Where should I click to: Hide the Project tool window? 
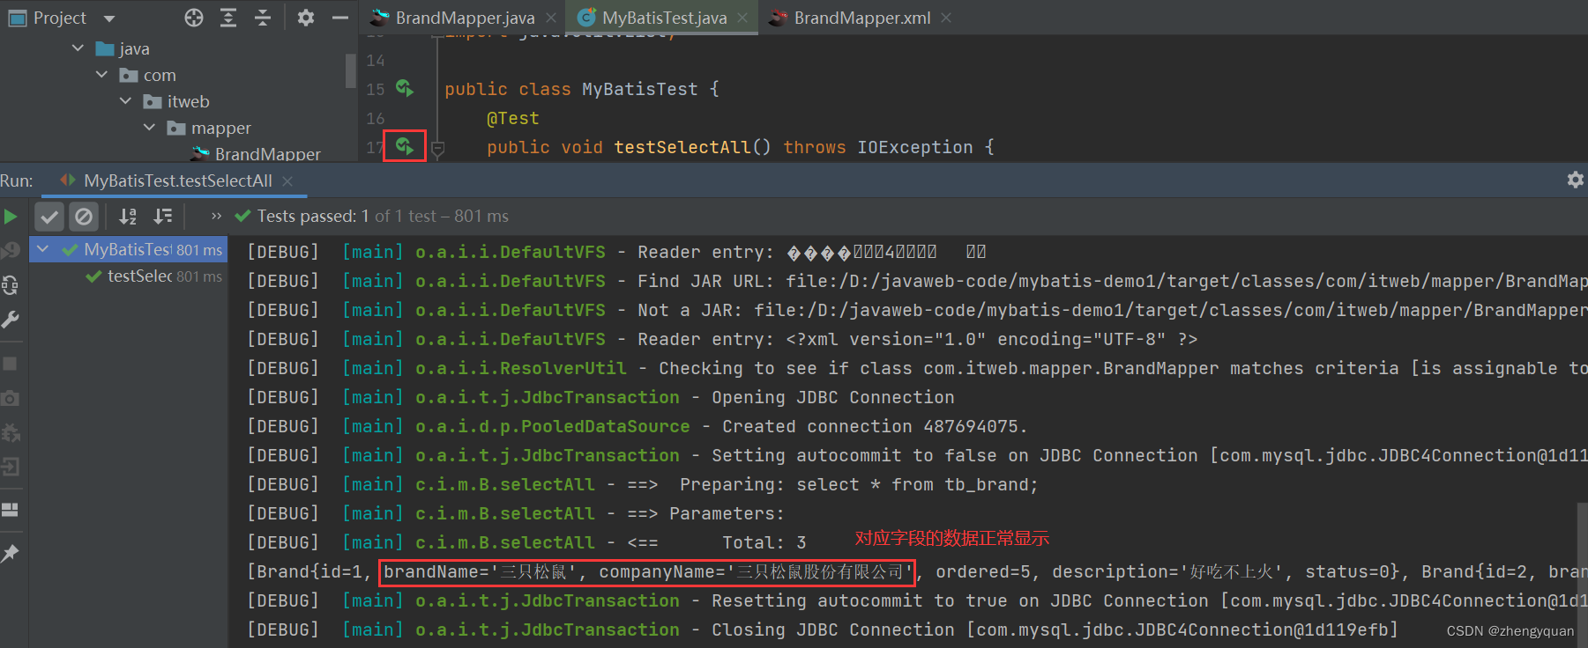point(339,18)
